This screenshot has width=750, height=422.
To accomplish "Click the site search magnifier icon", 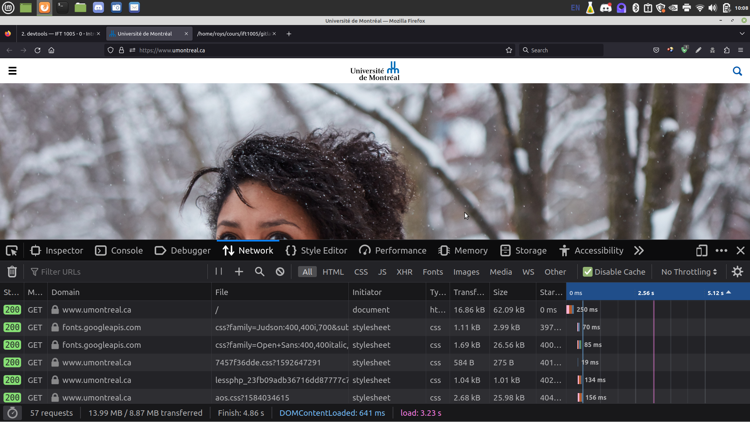I will pyautogui.click(x=737, y=71).
